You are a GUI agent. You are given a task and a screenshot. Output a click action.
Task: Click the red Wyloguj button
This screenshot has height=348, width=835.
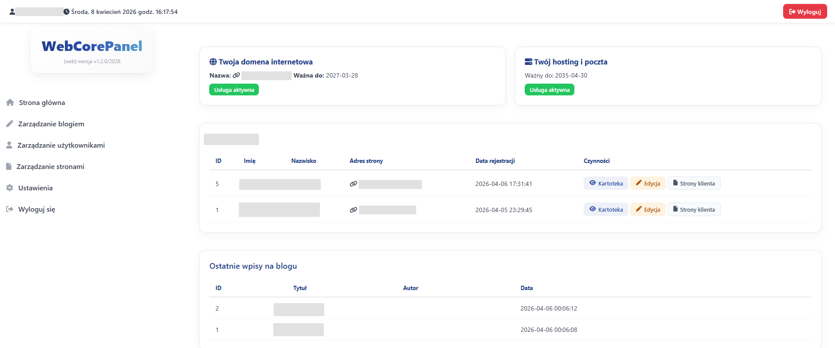click(804, 12)
